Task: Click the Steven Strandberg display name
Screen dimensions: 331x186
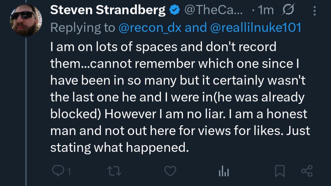Action: (108, 10)
